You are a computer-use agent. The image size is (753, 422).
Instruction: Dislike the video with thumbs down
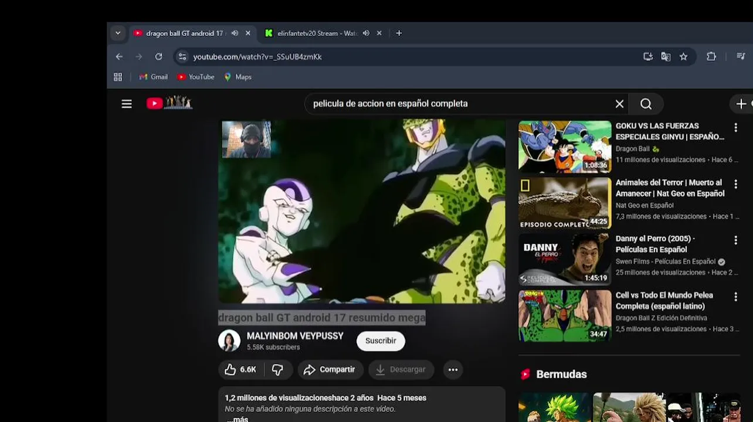point(278,369)
